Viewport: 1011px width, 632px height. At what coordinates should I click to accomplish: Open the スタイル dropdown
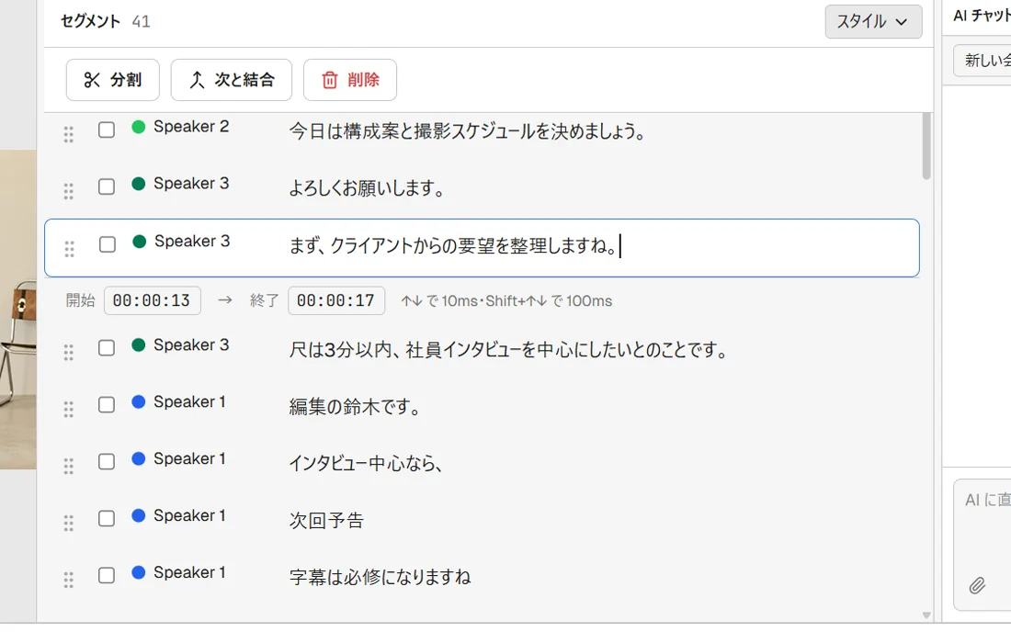(x=873, y=21)
